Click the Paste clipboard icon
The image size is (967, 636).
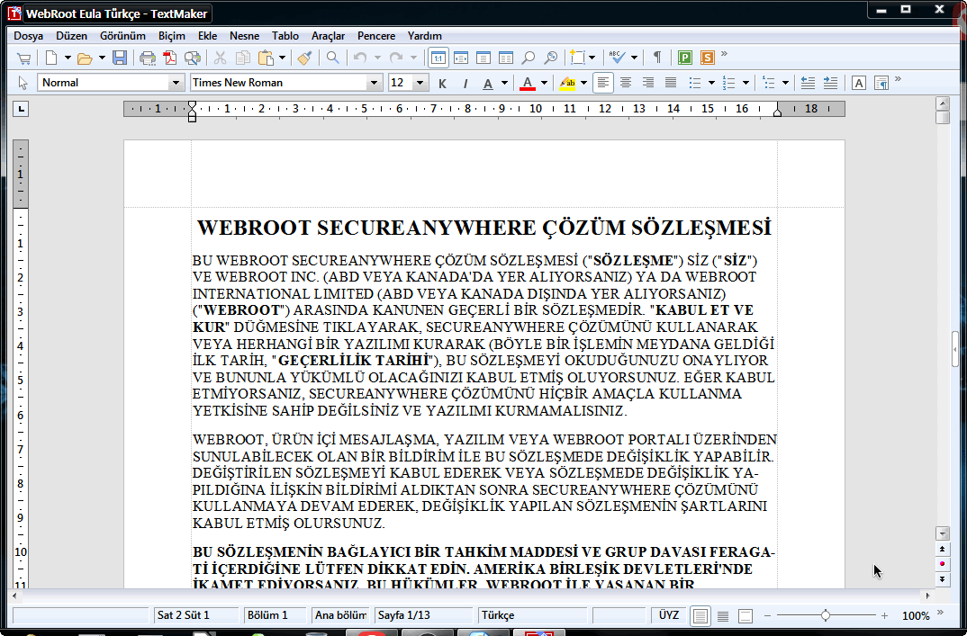(266, 58)
